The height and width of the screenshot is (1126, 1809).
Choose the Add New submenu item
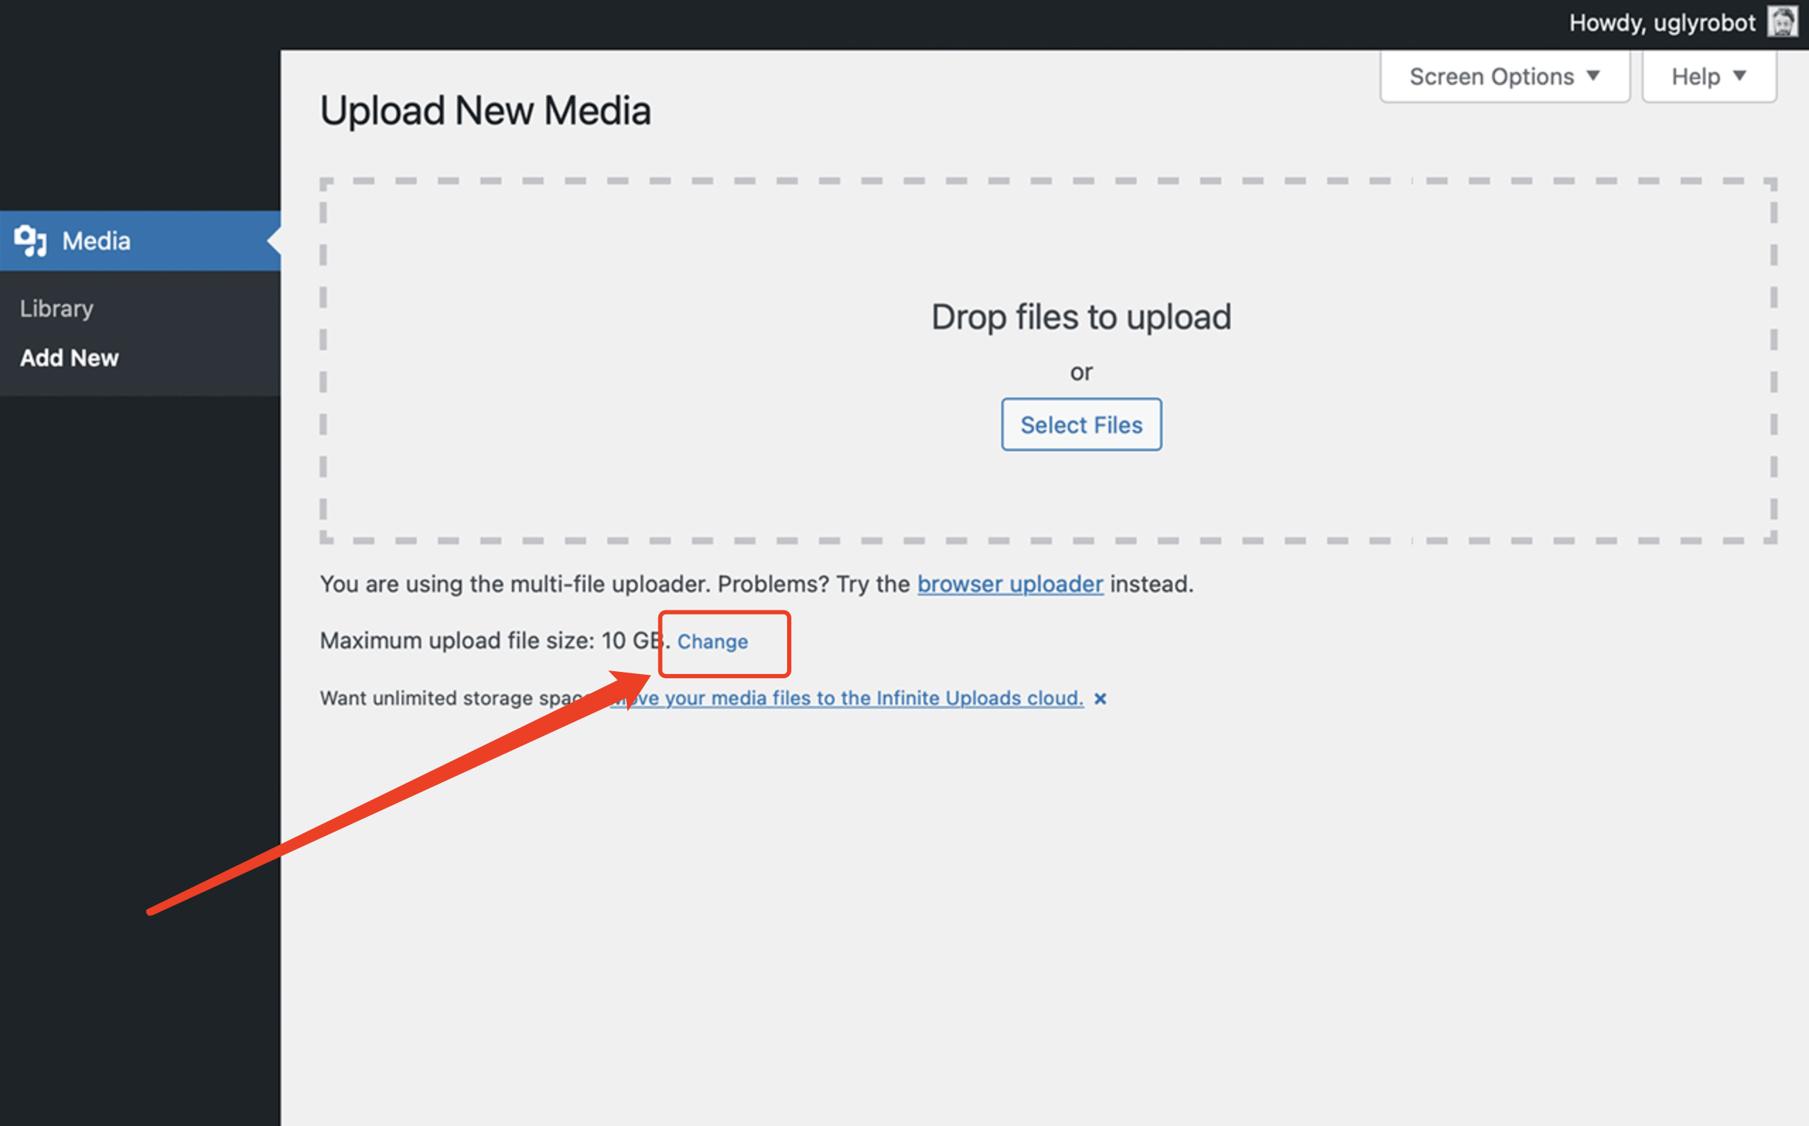(69, 358)
